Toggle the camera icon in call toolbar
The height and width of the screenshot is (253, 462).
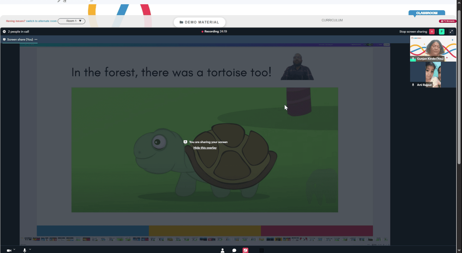click(x=9, y=250)
